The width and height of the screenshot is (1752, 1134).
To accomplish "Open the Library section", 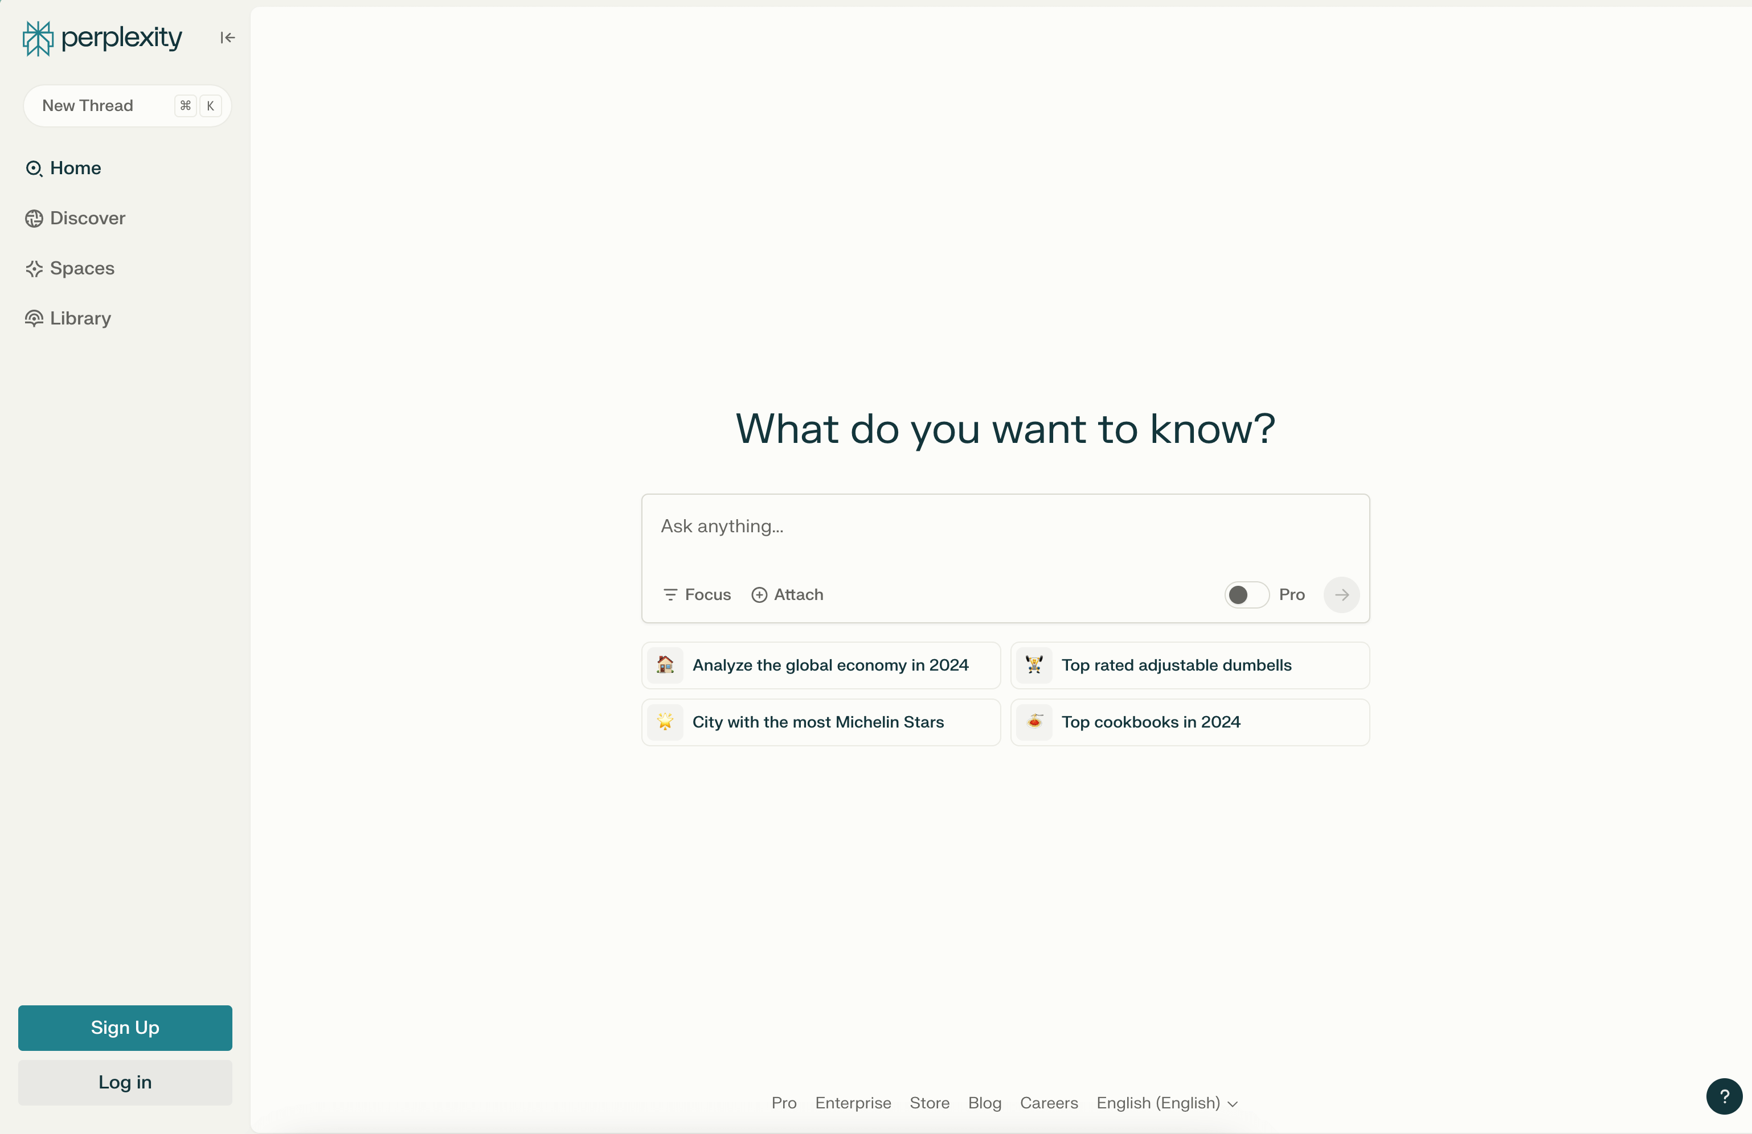I will [x=80, y=318].
